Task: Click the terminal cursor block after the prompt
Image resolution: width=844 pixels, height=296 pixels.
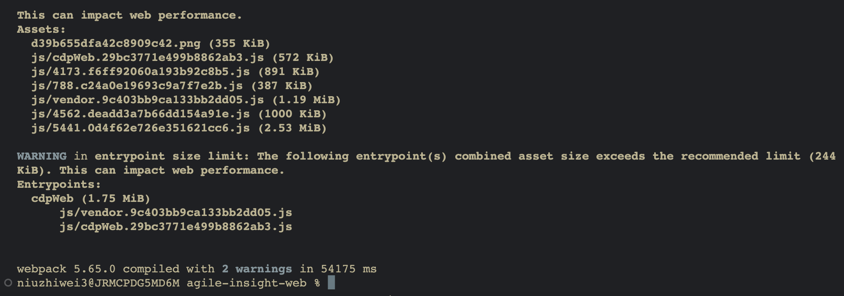Action: [x=331, y=283]
